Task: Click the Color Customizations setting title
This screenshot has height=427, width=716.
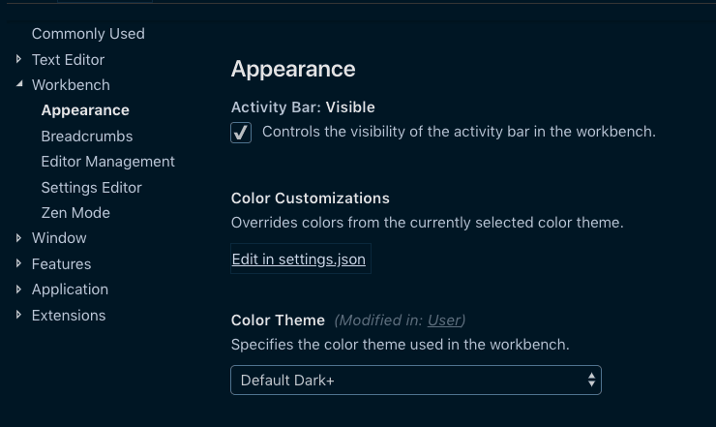Action: click(x=310, y=198)
